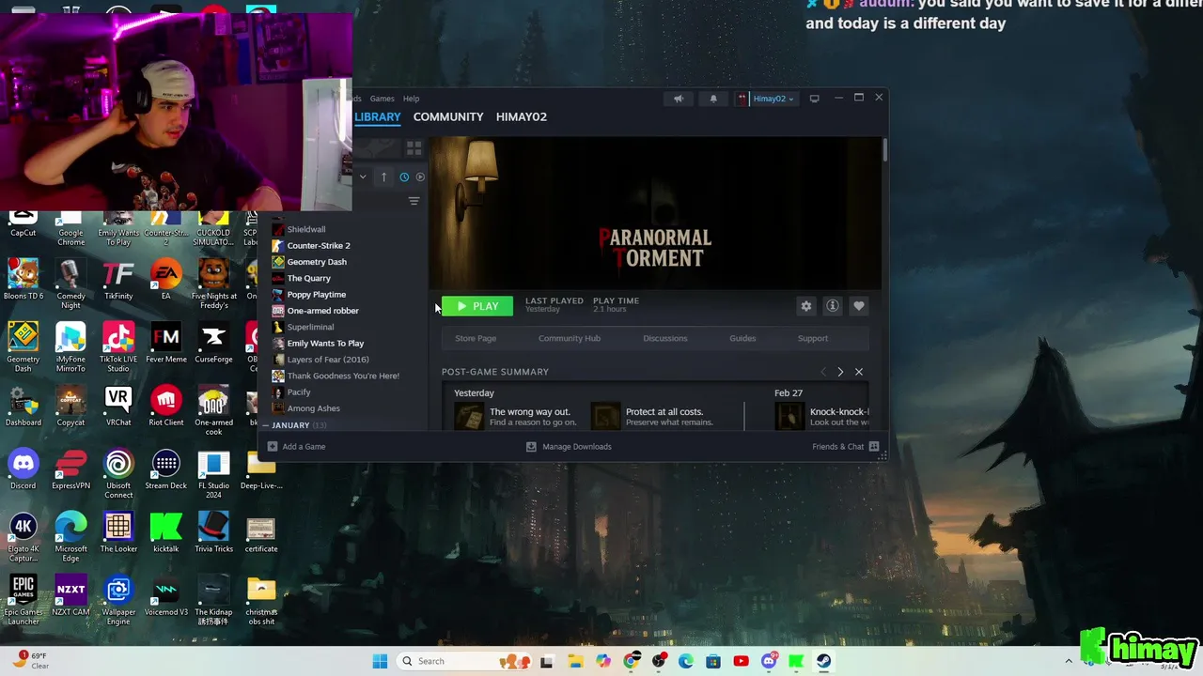Open the game info icon
This screenshot has width=1203, height=676.
click(x=832, y=306)
